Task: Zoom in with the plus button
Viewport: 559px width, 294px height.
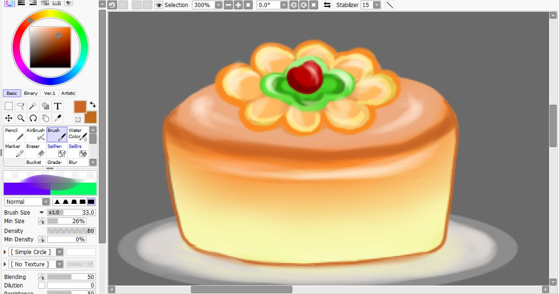Action: (238, 5)
